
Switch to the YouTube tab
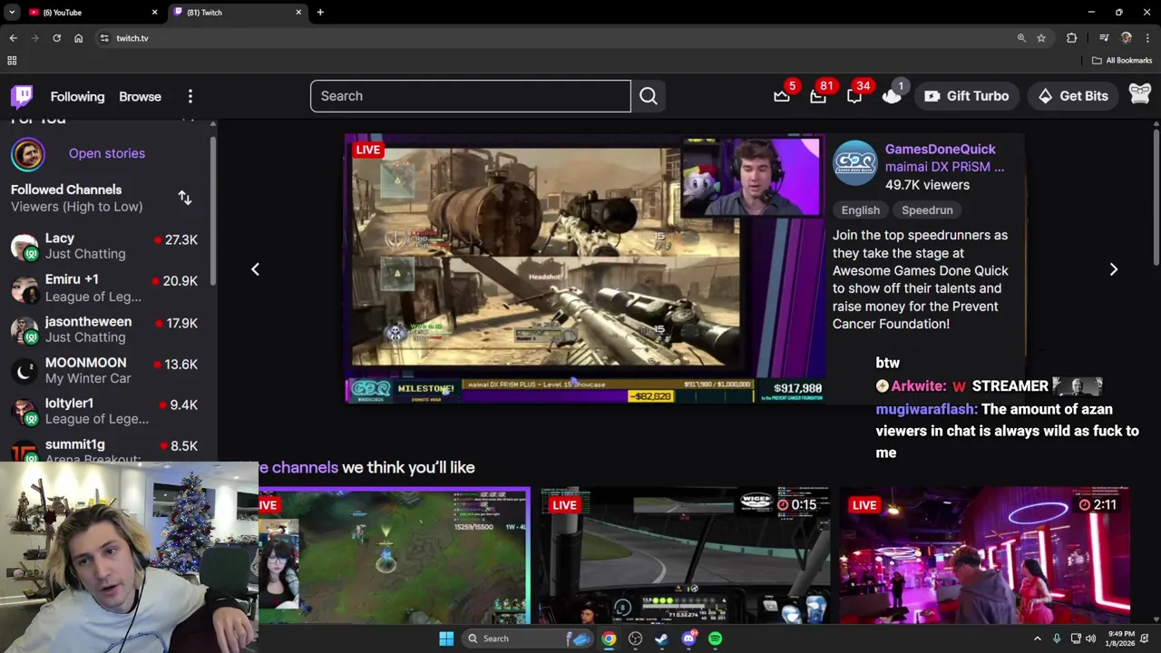[x=91, y=13]
